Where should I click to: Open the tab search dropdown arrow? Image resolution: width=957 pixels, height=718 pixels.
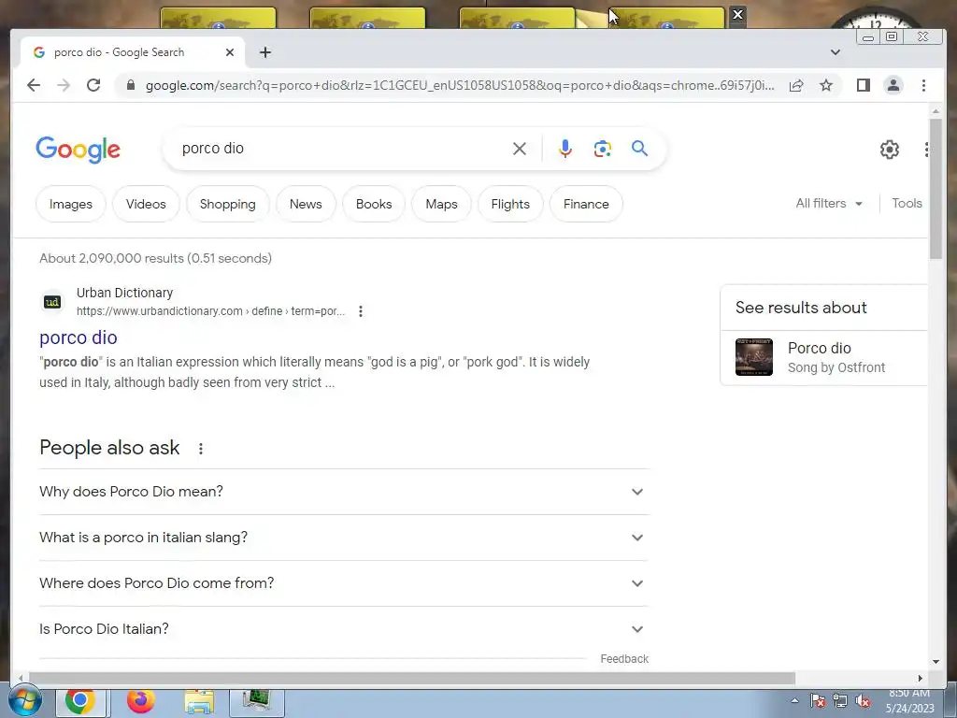(x=836, y=52)
